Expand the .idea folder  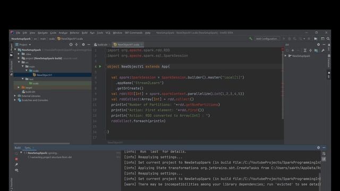point(19,54)
